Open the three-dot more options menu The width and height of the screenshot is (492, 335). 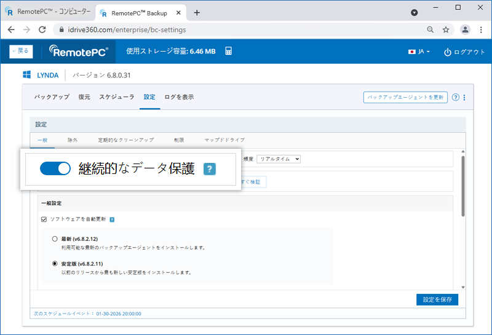click(464, 98)
